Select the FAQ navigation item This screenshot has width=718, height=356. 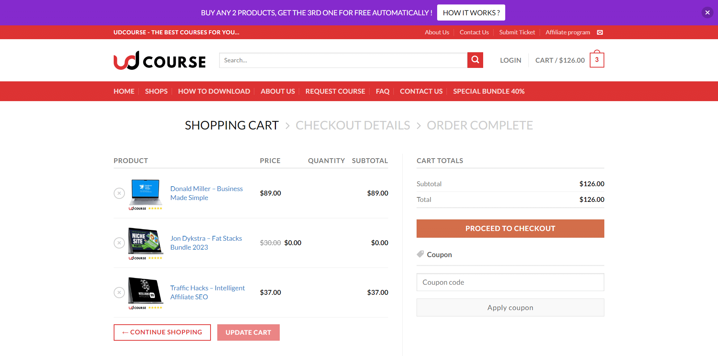382,91
